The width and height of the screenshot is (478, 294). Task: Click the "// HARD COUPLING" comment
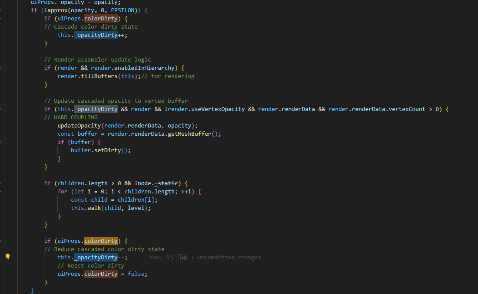pos(71,117)
